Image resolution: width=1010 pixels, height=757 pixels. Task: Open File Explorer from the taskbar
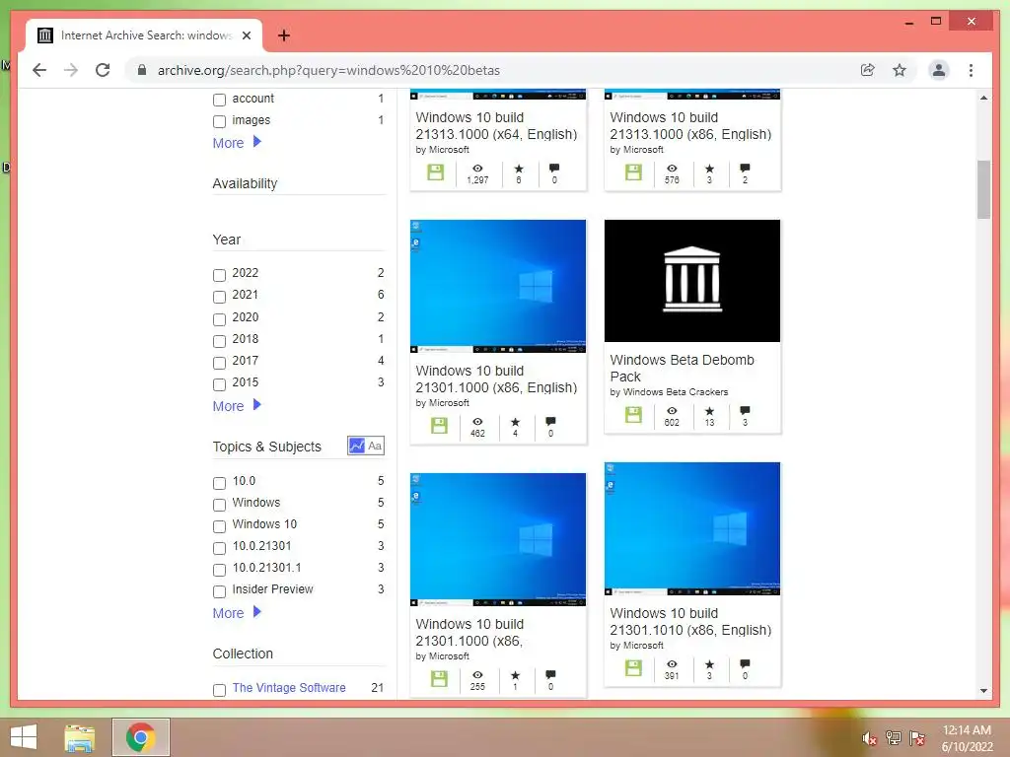coord(79,737)
